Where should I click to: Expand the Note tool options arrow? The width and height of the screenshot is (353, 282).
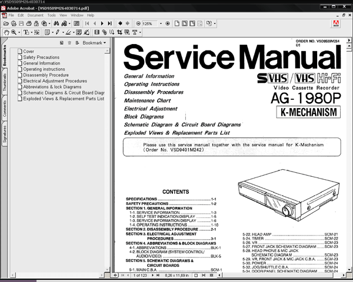click(53, 33)
